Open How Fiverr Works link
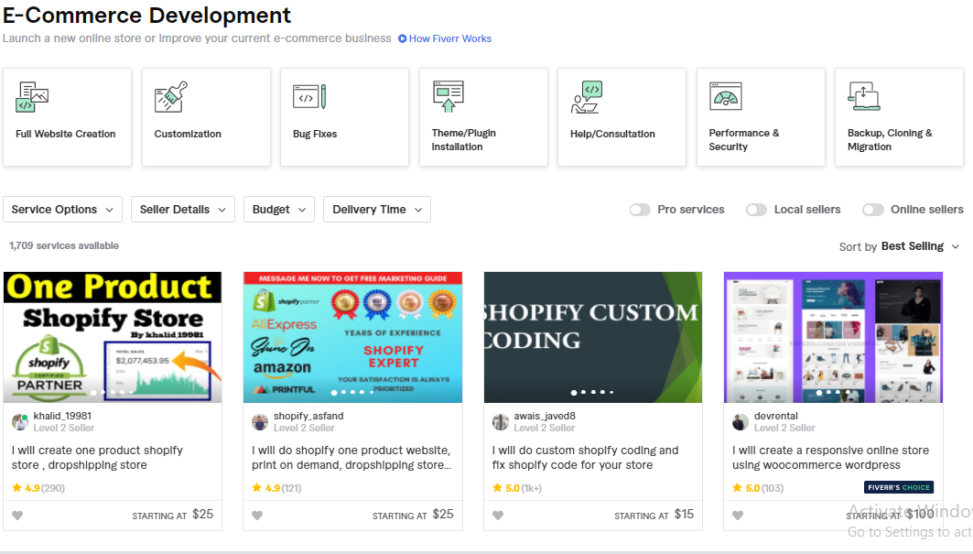 pyautogui.click(x=450, y=38)
